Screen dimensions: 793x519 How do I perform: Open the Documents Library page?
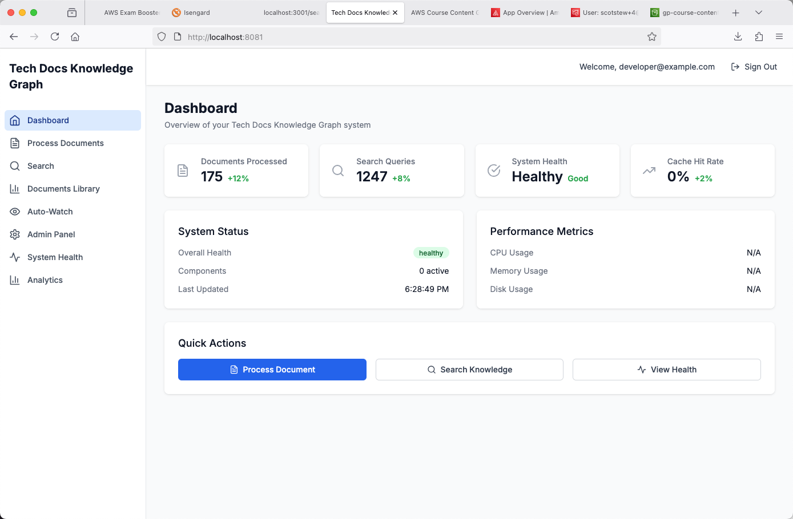click(x=63, y=189)
